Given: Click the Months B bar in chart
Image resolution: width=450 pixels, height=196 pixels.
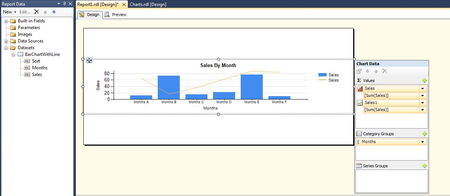Looking at the screenshot, I should coord(169,88).
